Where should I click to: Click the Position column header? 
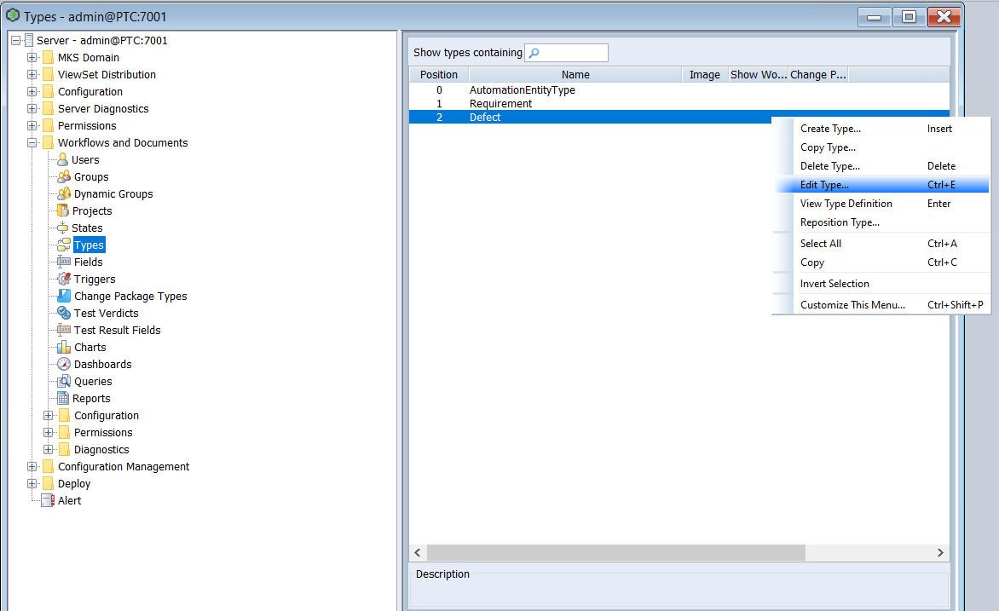point(439,75)
